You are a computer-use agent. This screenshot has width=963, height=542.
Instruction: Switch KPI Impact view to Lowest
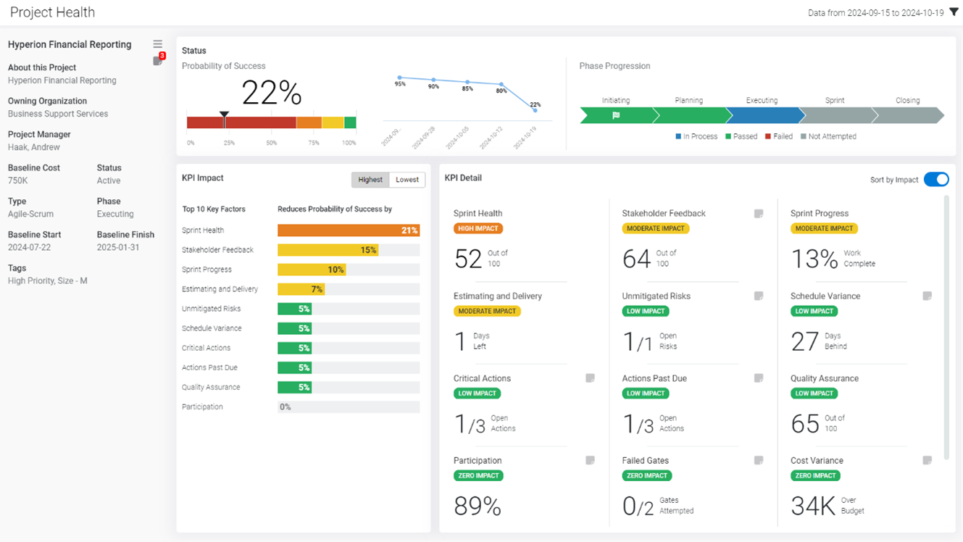click(x=407, y=179)
